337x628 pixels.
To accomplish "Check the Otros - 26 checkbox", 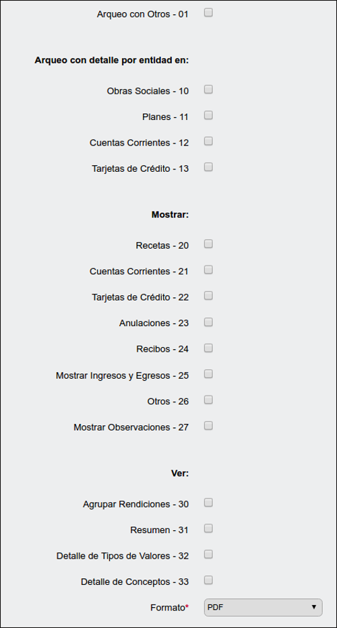I will [208, 400].
